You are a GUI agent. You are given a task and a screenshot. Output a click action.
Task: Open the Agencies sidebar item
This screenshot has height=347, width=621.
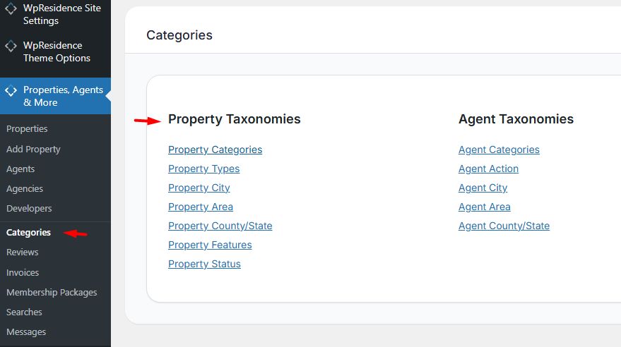(x=25, y=189)
